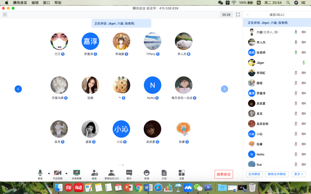Toggle 李人杰's microphone in member list
This screenshot has width=311, height=194.
[x=296, y=42]
